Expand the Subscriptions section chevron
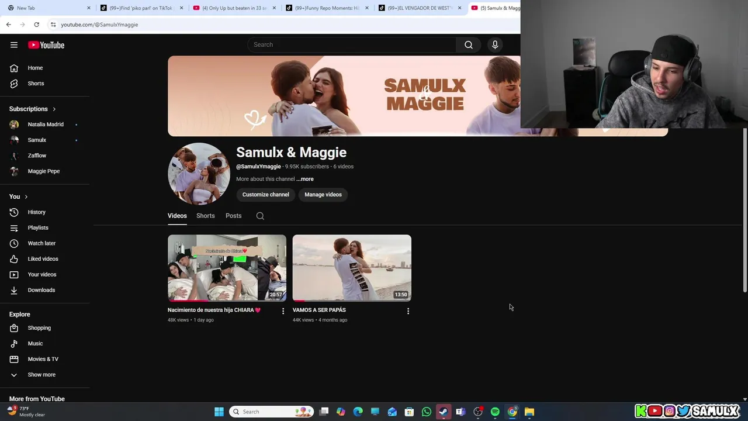748x421 pixels. [54, 109]
